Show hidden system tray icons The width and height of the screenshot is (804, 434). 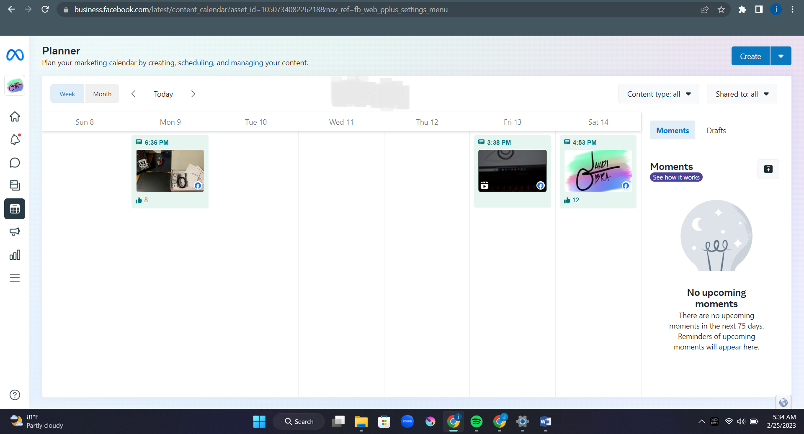click(x=701, y=421)
